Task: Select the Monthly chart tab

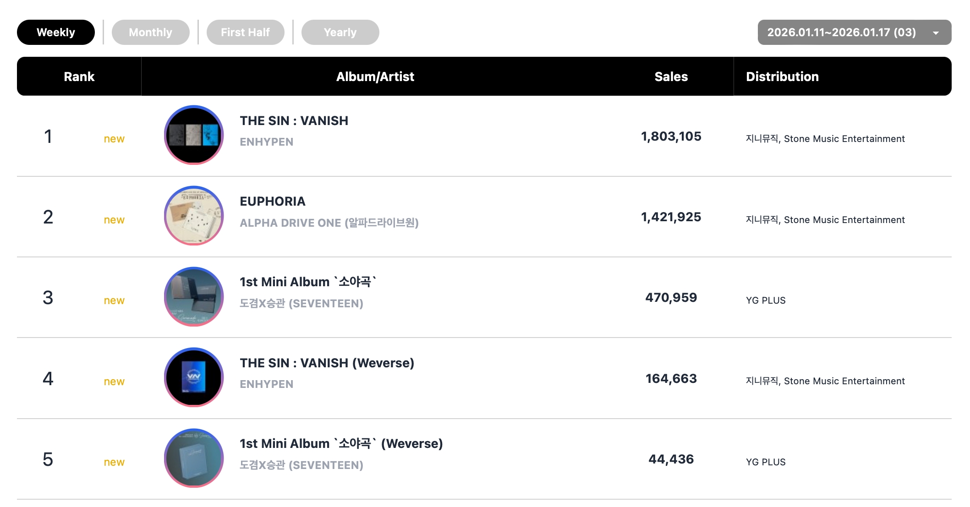Action: point(150,33)
